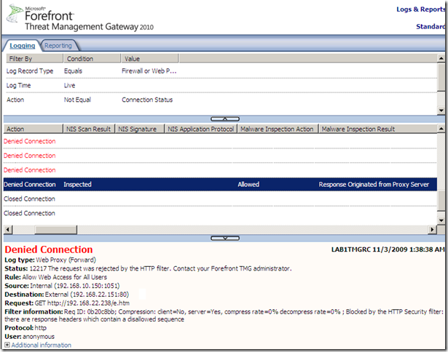This screenshot has height=352, width=448.
Task: Click the Action log column header
Action: 33,129
